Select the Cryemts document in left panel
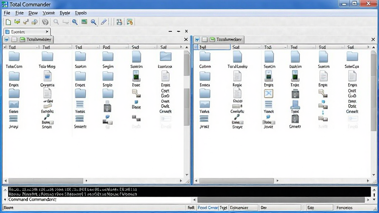 [x=47, y=79]
